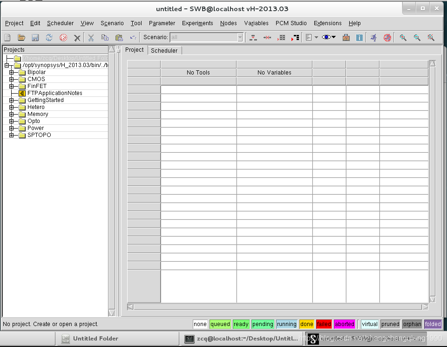The image size is (447, 347).
Task: Click the green 'queued' status swatch
Action: (x=220, y=324)
